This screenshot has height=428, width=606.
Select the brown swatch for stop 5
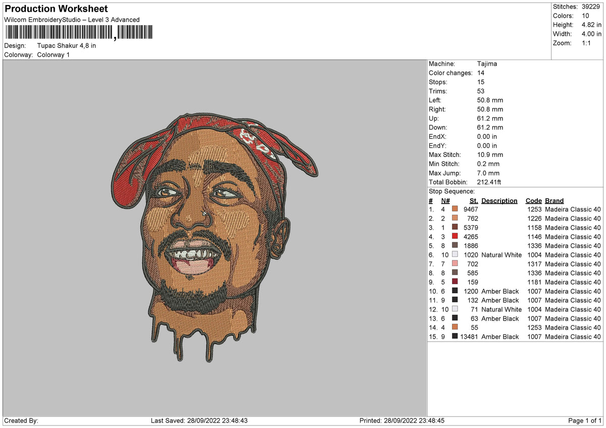pos(456,246)
